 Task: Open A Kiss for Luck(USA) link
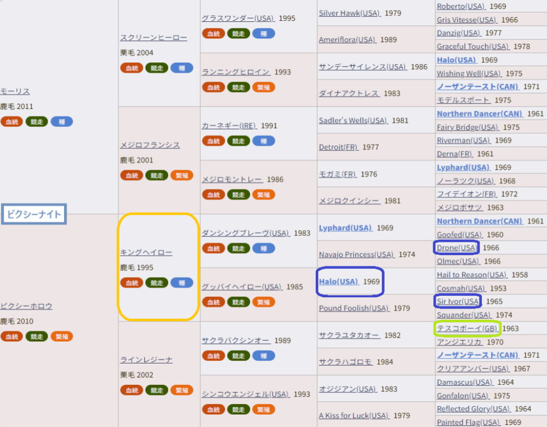pyautogui.click(x=355, y=416)
